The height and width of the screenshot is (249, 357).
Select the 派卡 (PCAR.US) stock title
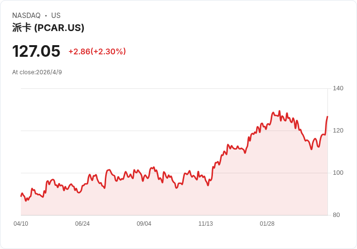48,28
